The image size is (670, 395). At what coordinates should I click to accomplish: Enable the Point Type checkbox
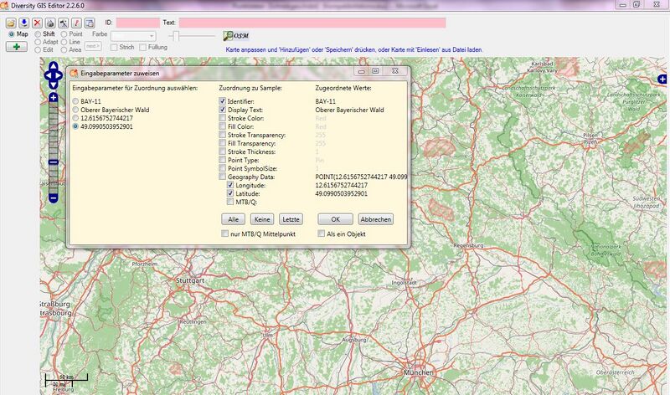click(222, 160)
